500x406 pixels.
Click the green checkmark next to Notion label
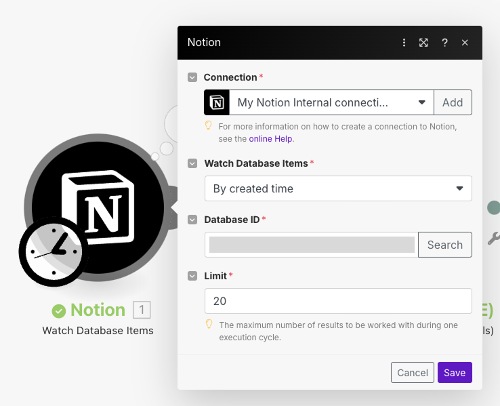click(x=60, y=310)
